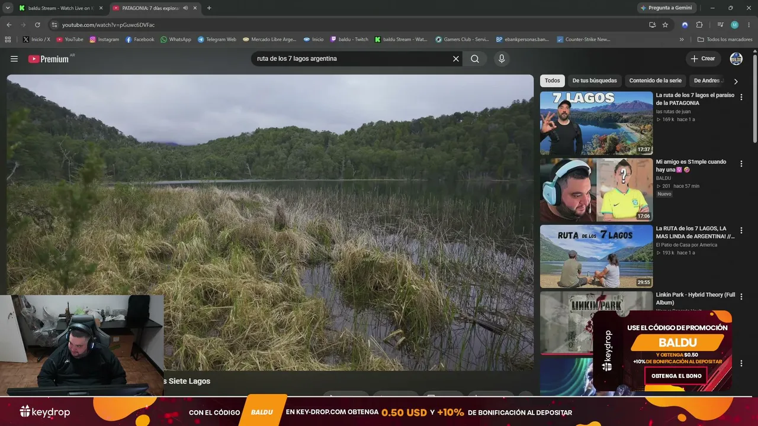
Task: Open the Inicio / X bookmark
Action: pyautogui.click(x=36, y=40)
